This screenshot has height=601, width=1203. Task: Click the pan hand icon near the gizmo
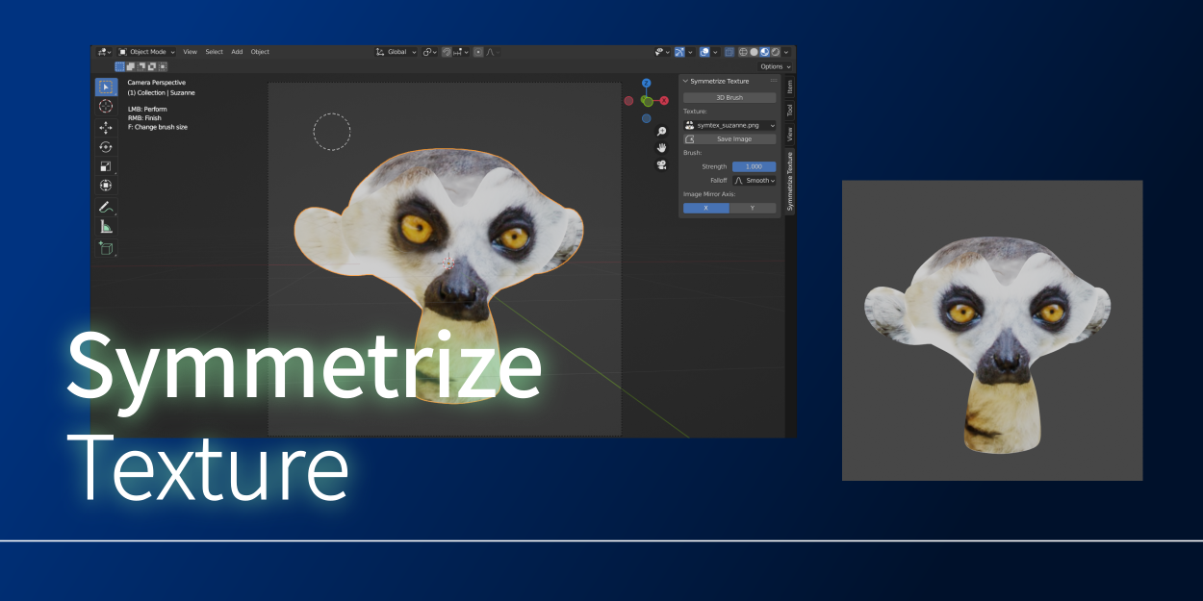pyautogui.click(x=662, y=148)
